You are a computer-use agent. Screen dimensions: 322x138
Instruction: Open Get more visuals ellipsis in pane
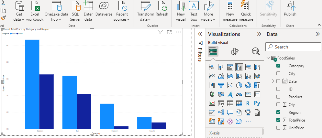pos(248,121)
